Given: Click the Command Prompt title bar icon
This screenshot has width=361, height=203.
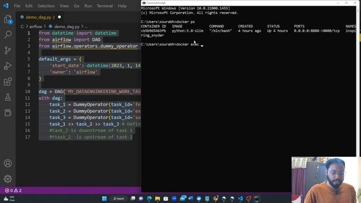Looking at the screenshot, I should pyautogui.click(x=144, y=3).
